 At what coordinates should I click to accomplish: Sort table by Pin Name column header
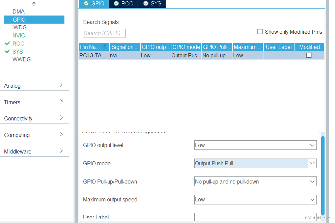[94, 47]
